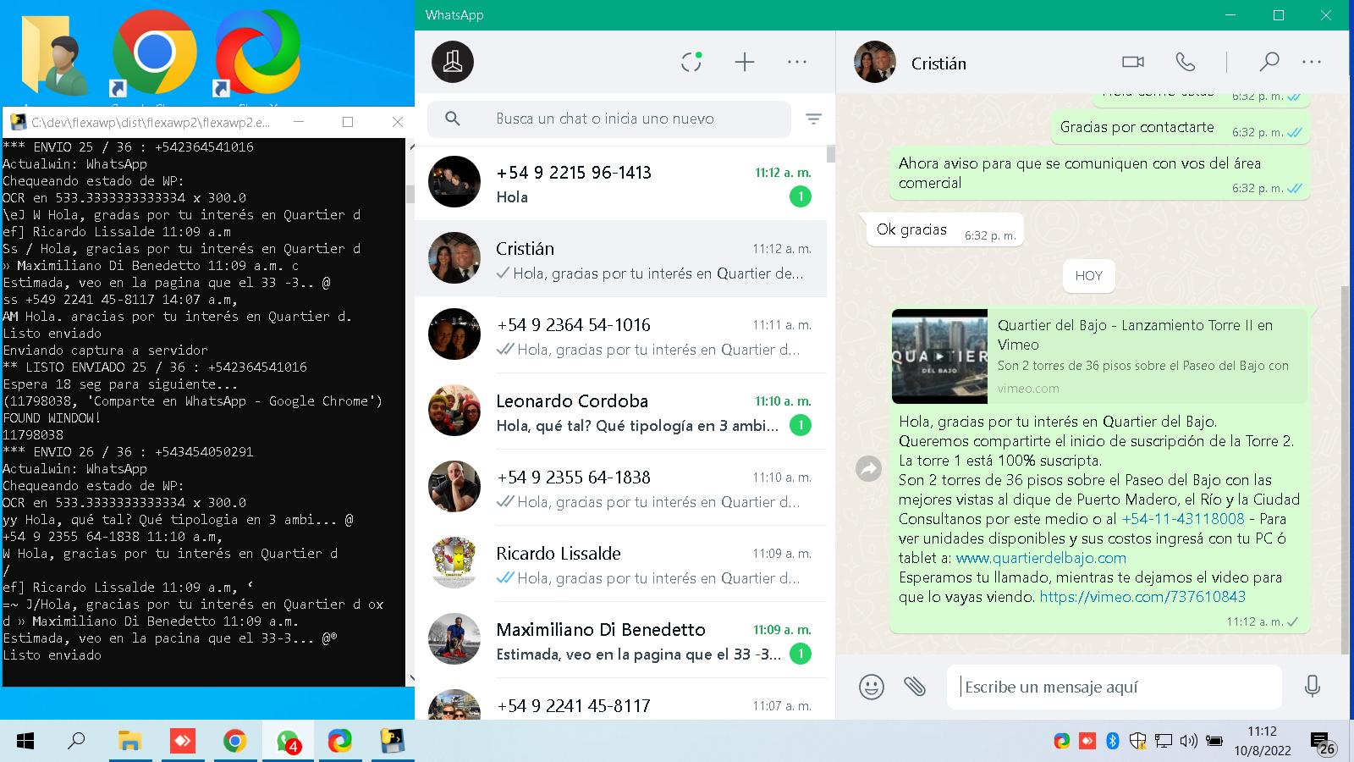Click unread badge on Leonardo Cordoba chat
The width and height of the screenshot is (1354, 762).
pyautogui.click(x=800, y=425)
